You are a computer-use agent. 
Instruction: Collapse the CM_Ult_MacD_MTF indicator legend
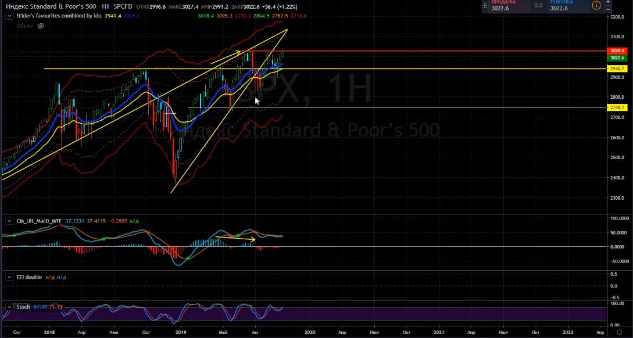point(9,221)
